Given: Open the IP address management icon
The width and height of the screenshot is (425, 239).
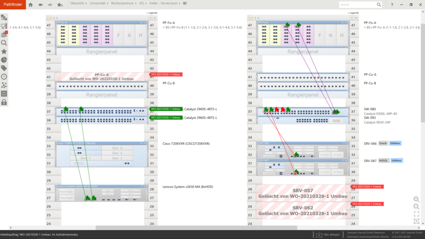Looking at the screenshot, I should tap(4, 94).
